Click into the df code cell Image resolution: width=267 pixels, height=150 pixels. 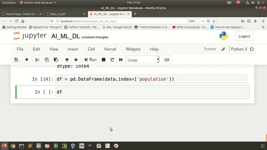click(151, 92)
